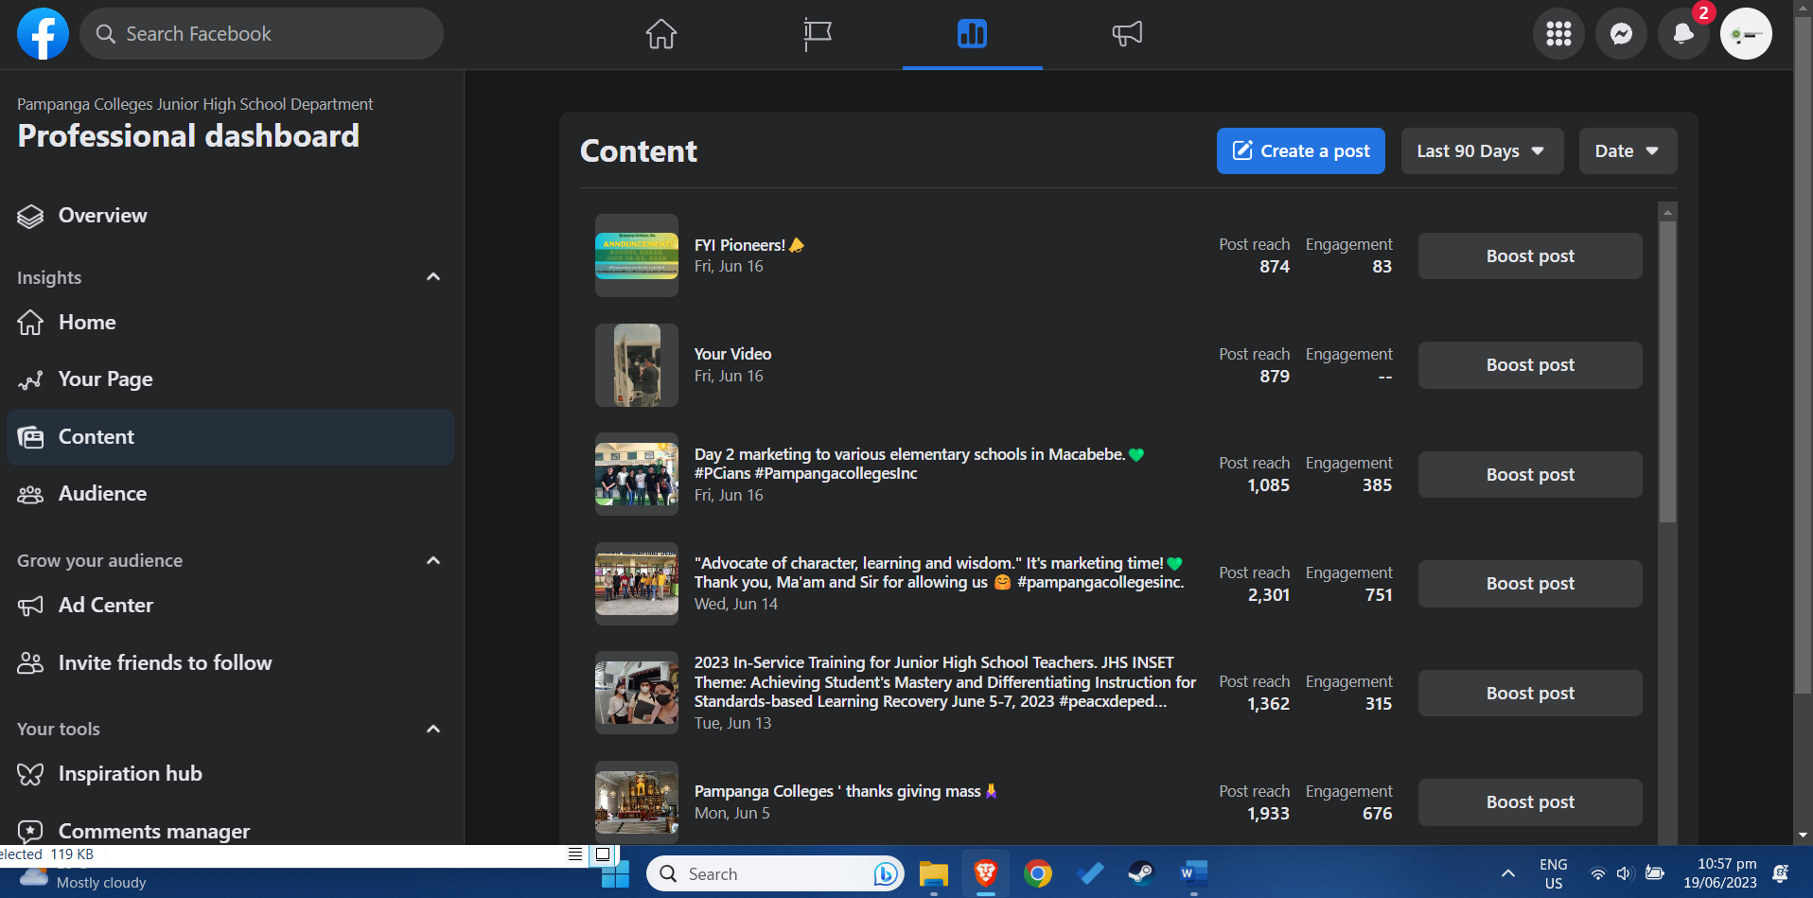Screen dimensions: 1813x898
Task: Open the Date sort dropdown
Action: click(x=1628, y=151)
